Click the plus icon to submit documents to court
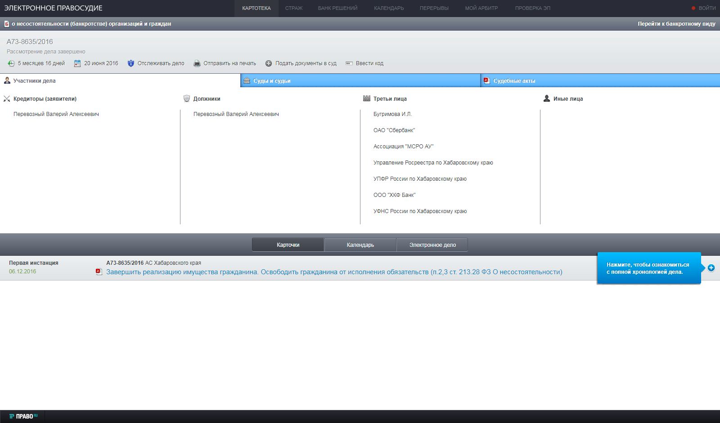 coord(269,63)
